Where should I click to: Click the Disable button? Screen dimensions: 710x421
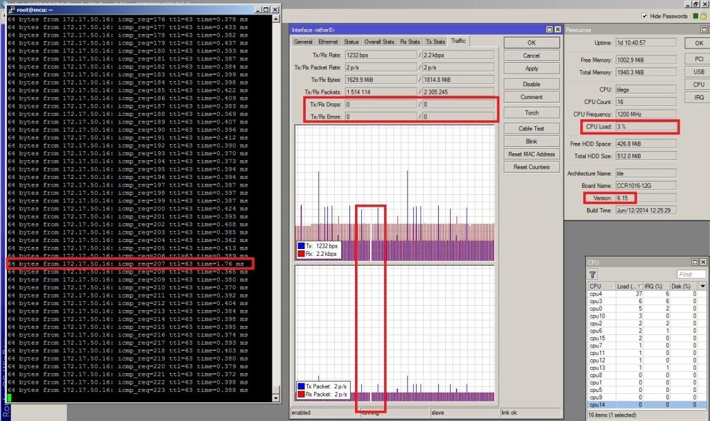(532, 85)
